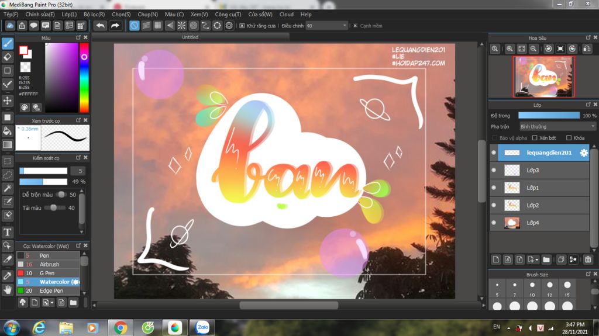Select the Lớp3 layer row
Viewport: 599px width, 336px height.
[539, 170]
